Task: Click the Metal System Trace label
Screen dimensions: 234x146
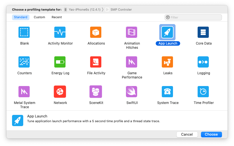Action: [24, 105]
